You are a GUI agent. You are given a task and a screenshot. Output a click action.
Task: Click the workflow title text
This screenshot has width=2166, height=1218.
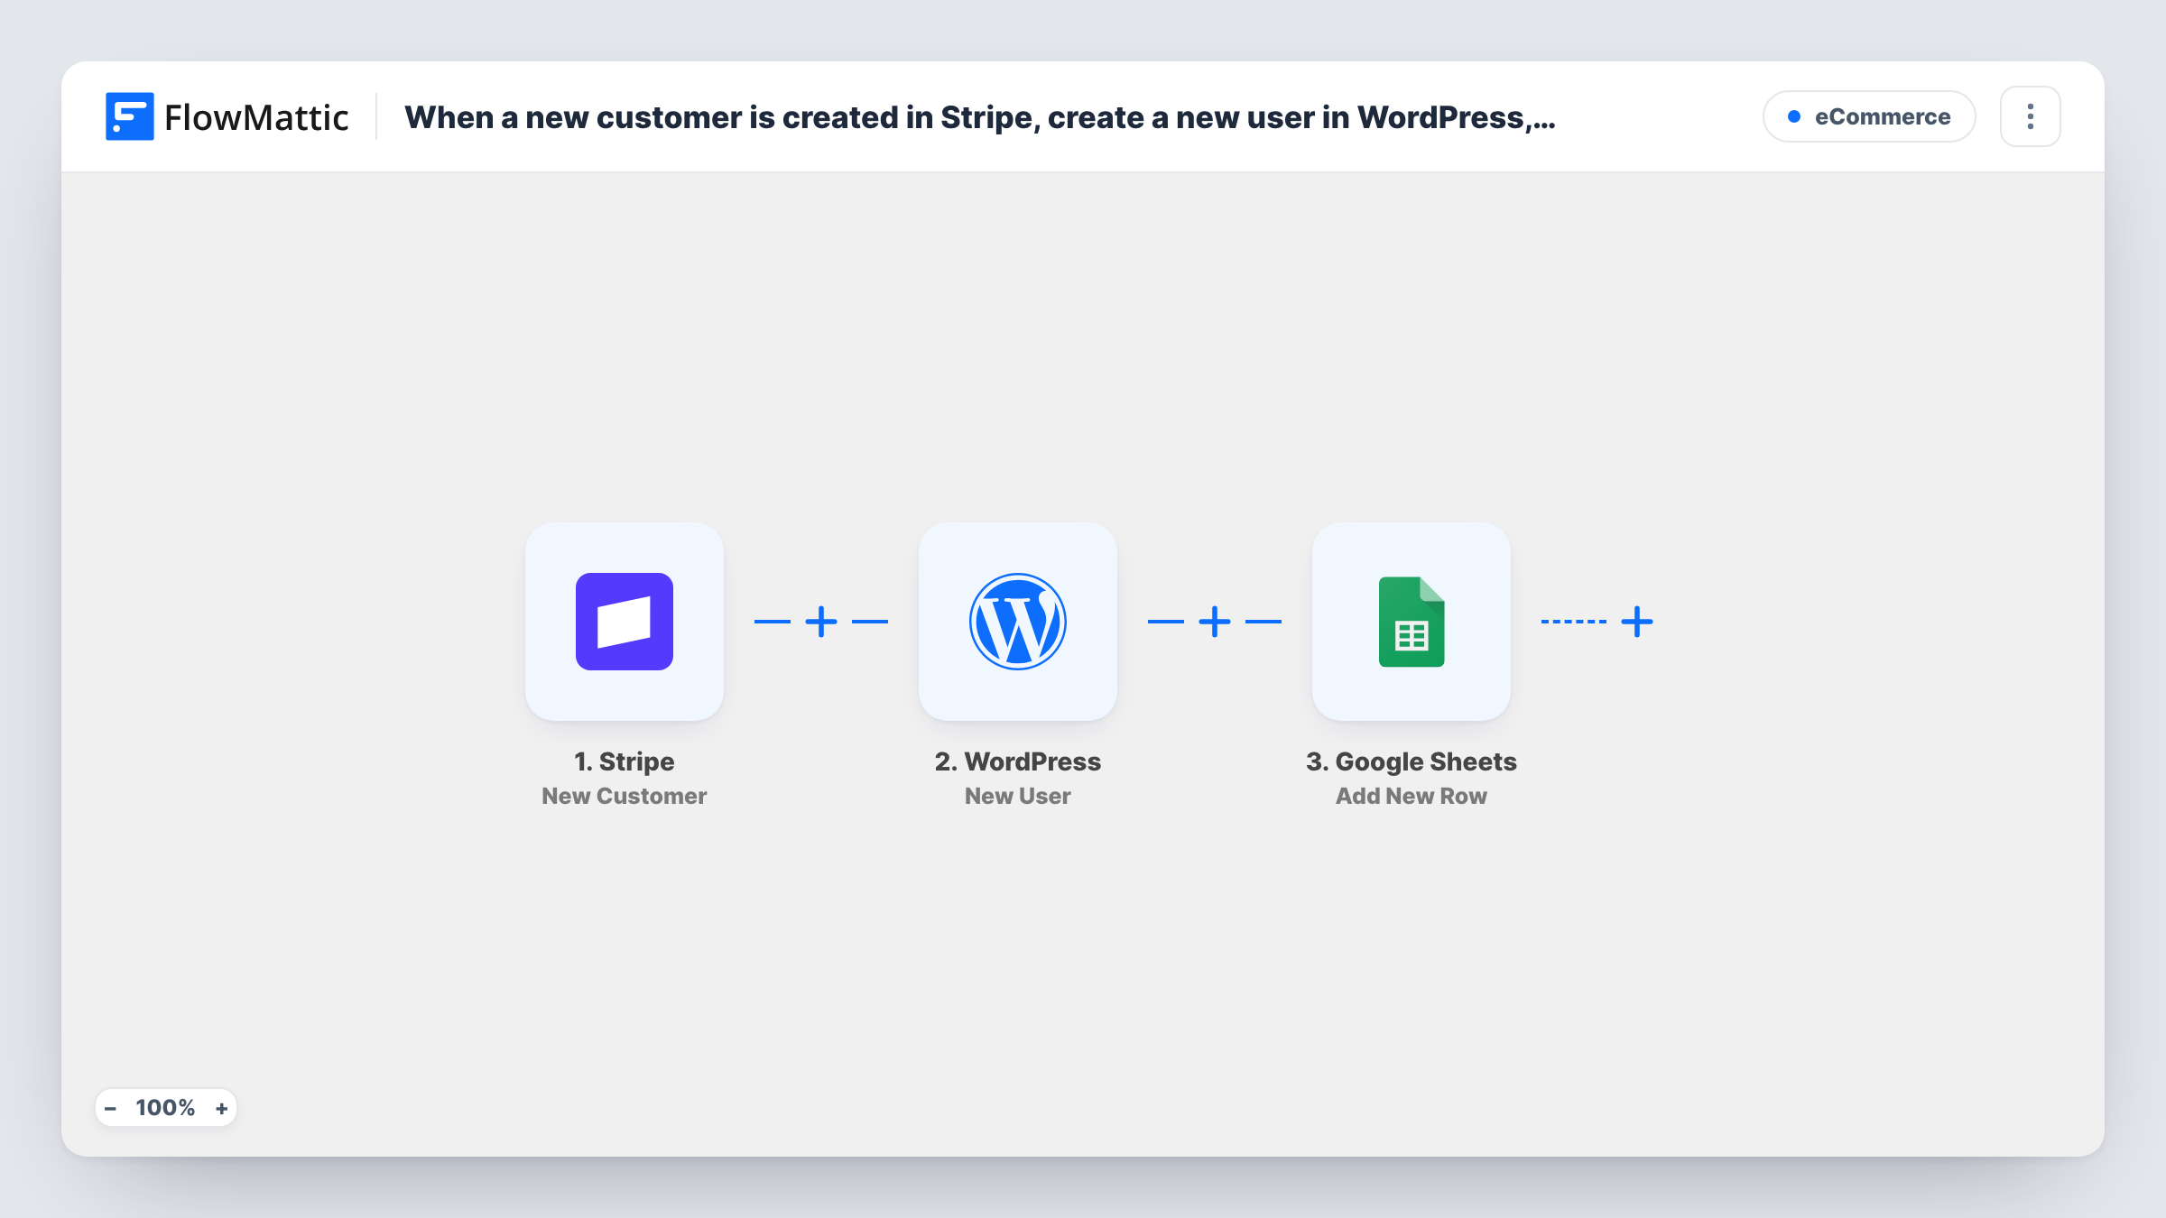[980, 117]
